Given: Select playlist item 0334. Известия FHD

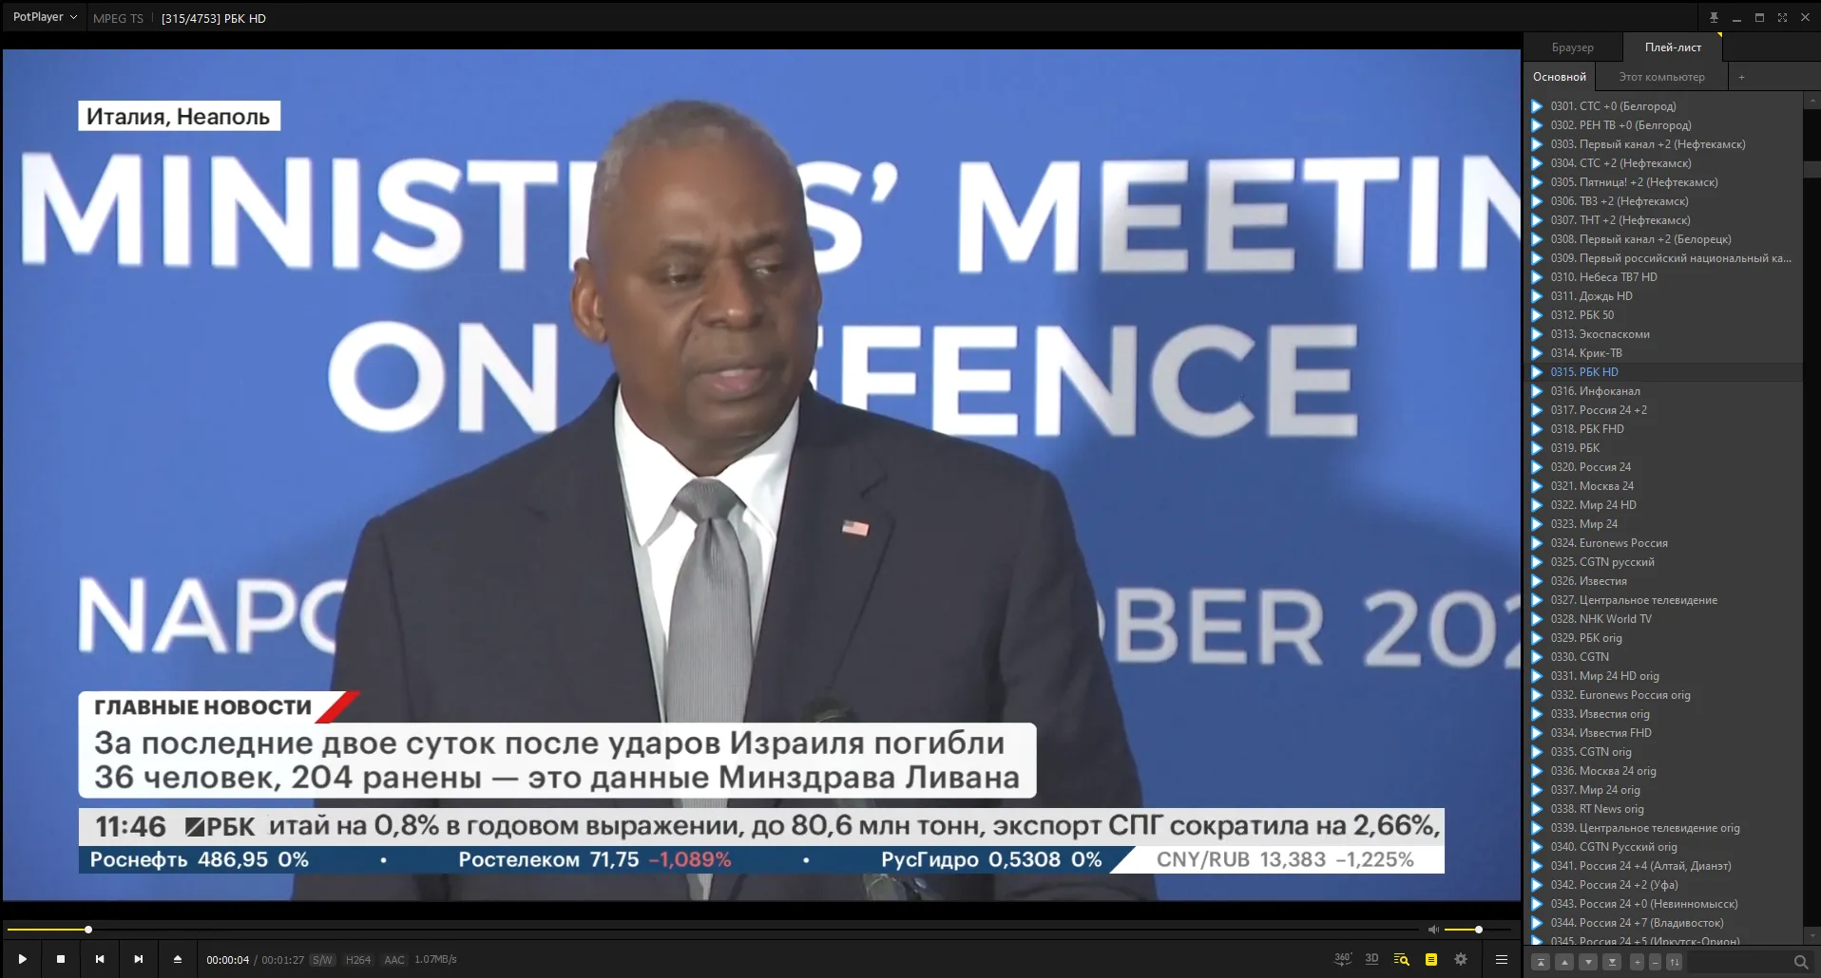Looking at the screenshot, I should [1663, 733].
